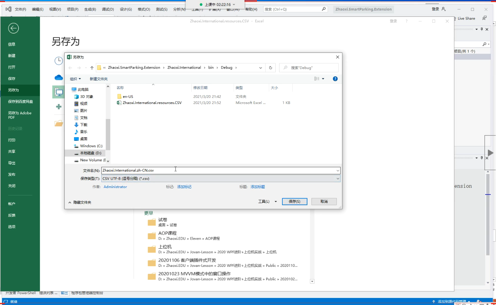
Task: Click the play arrow on the right edge
Action: coord(490,153)
